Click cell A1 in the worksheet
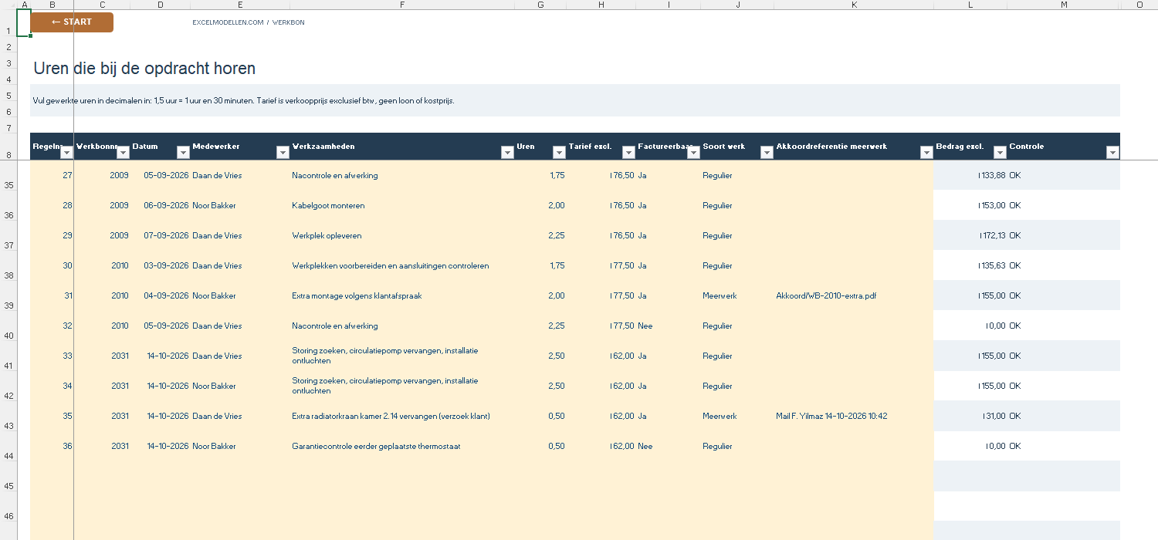The height and width of the screenshot is (540, 1158). [x=24, y=22]
